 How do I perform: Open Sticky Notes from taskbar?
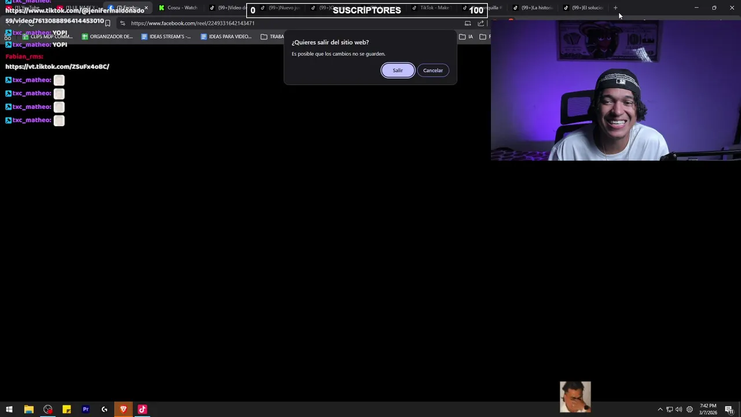(67, 409)
